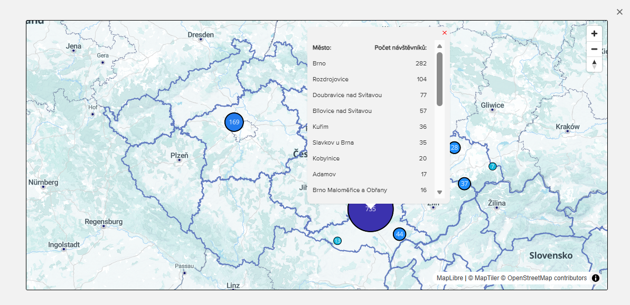Viewport: 630px width, 305px height.
Task: Open the MapTiler attribution link
Action: 483,278
